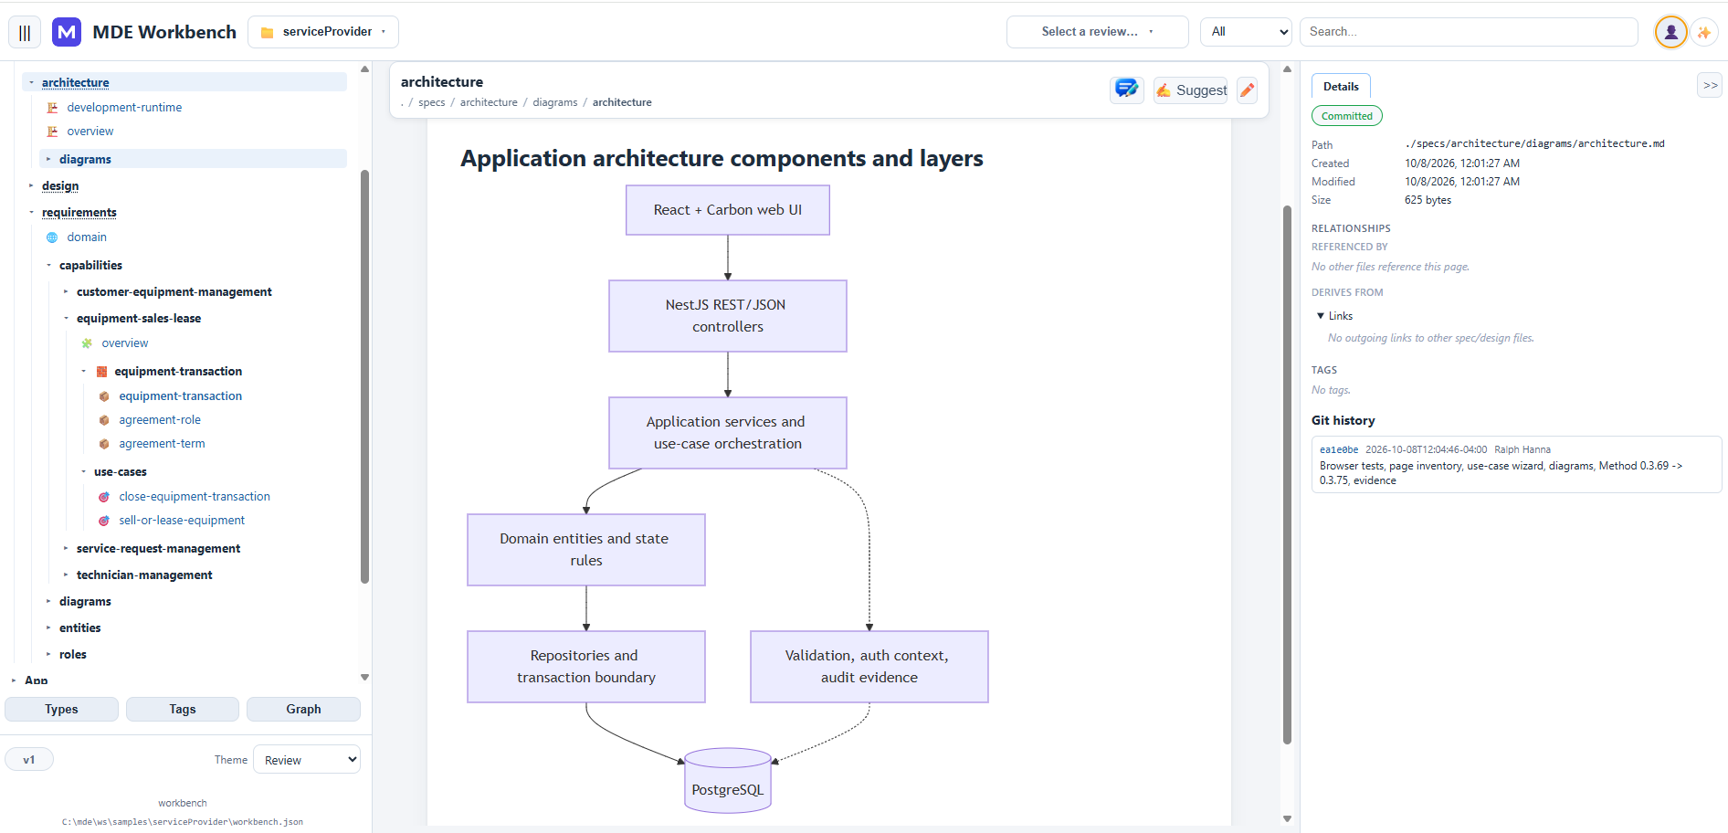Open close-equipment-transaction use case
This screenshot has width=1728, height=833.
[194, 496]
